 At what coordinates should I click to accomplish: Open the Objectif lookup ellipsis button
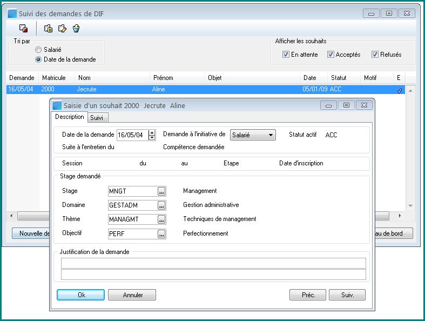click(161, 234)
